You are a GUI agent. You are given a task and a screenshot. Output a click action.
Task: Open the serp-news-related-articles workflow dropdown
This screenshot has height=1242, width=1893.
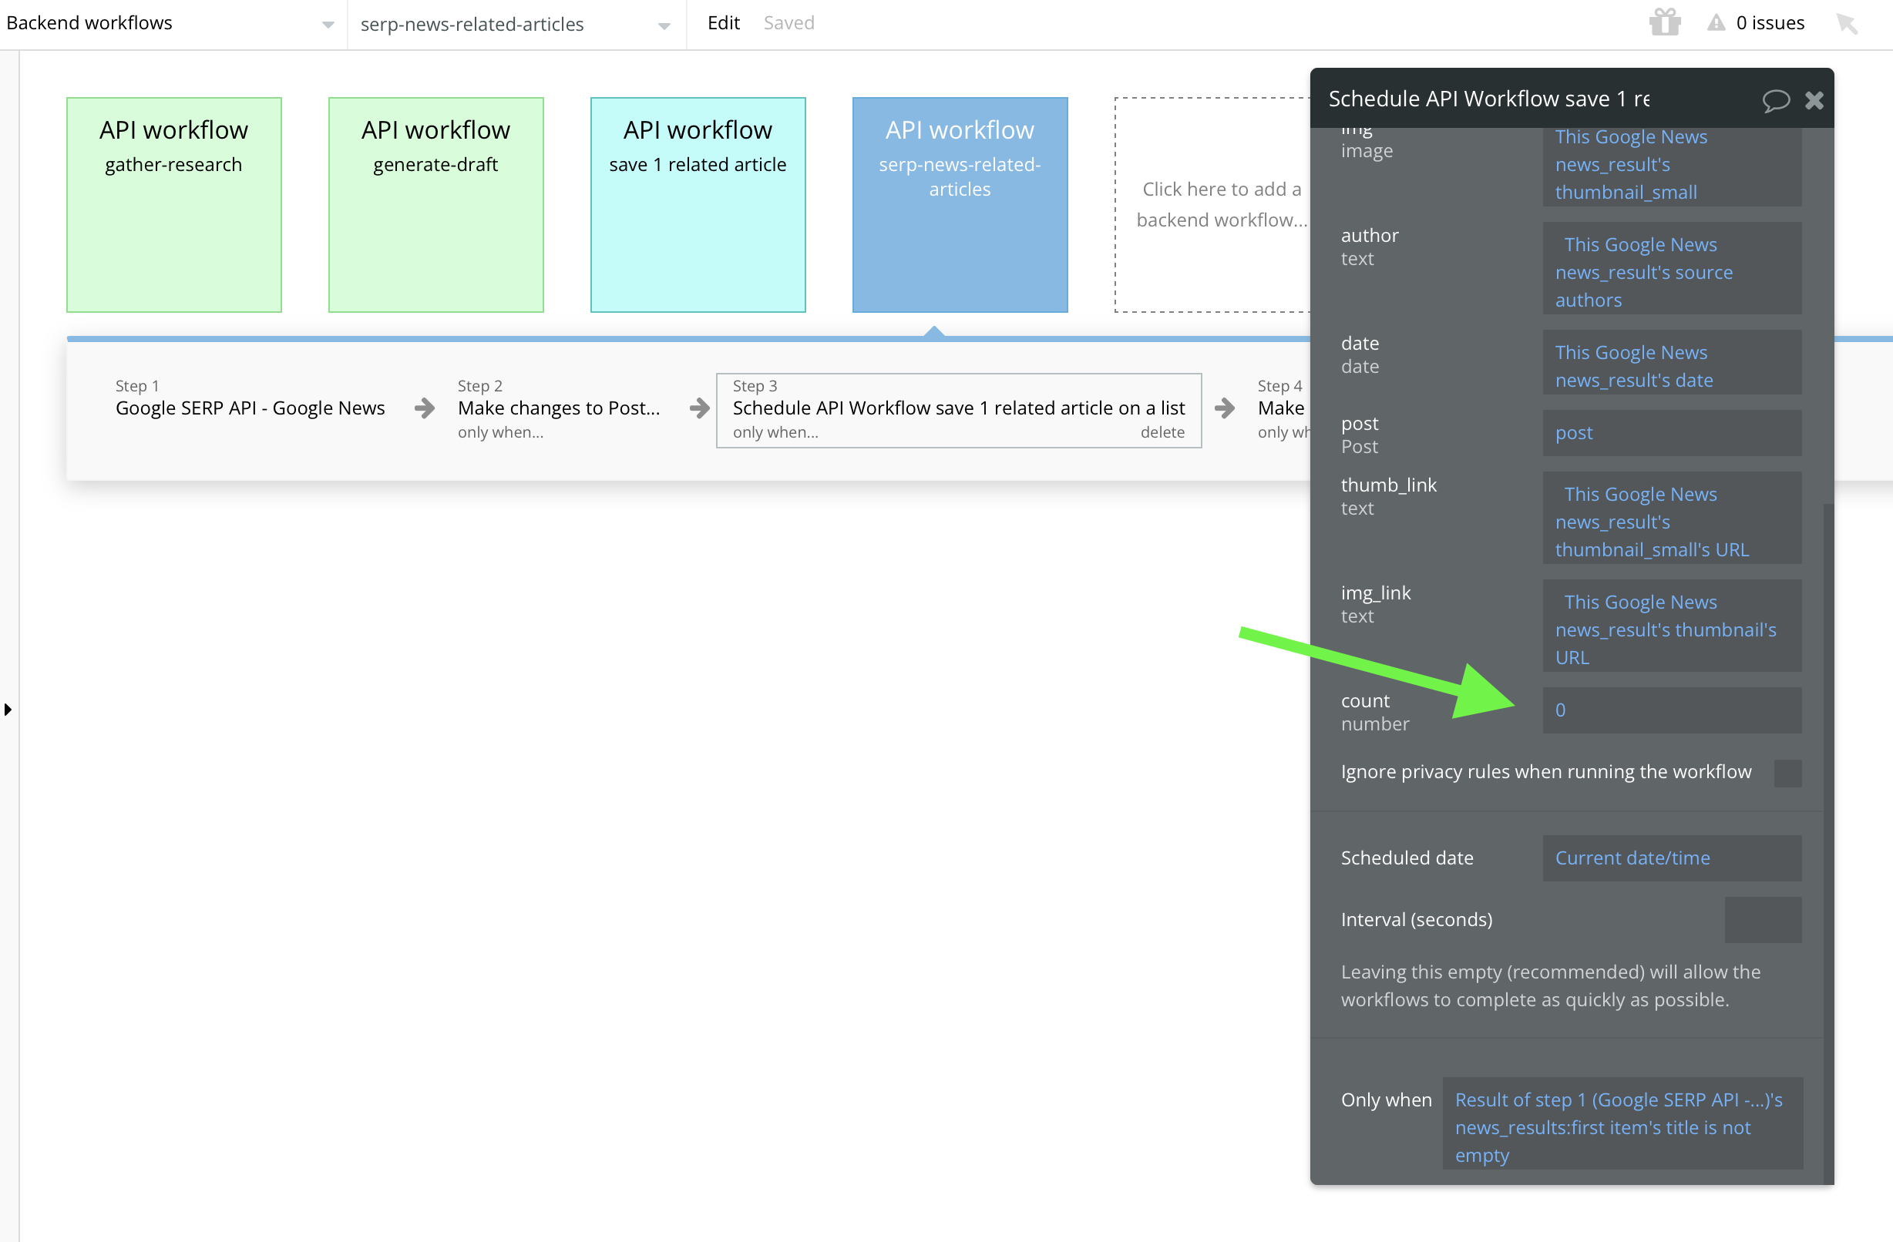[516, 24]
